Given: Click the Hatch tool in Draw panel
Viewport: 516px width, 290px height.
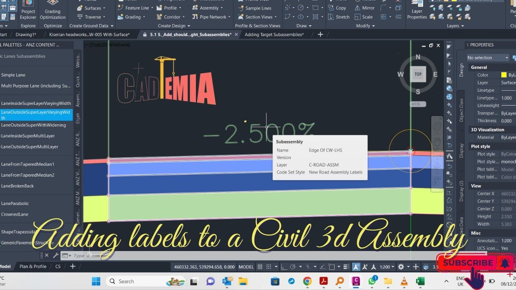Looking at the screenshot, I should [x=316, y=17].
